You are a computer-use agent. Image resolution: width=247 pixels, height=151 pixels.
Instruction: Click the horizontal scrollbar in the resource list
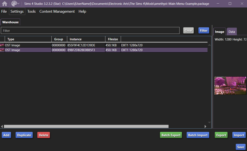[x=86, y=126]
